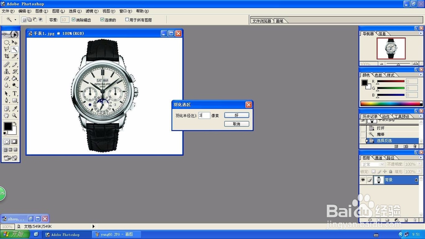Toggle the anti-alias (消除锯齿) checkbox
Screen dimensions: 425x239
tap(74, 20)
